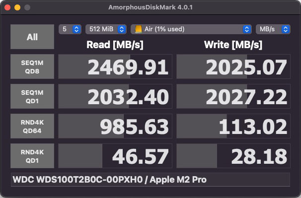Click blue arrows on the 512 MiB selector
This screenshot has height=198, width=301.
point(122,29)
